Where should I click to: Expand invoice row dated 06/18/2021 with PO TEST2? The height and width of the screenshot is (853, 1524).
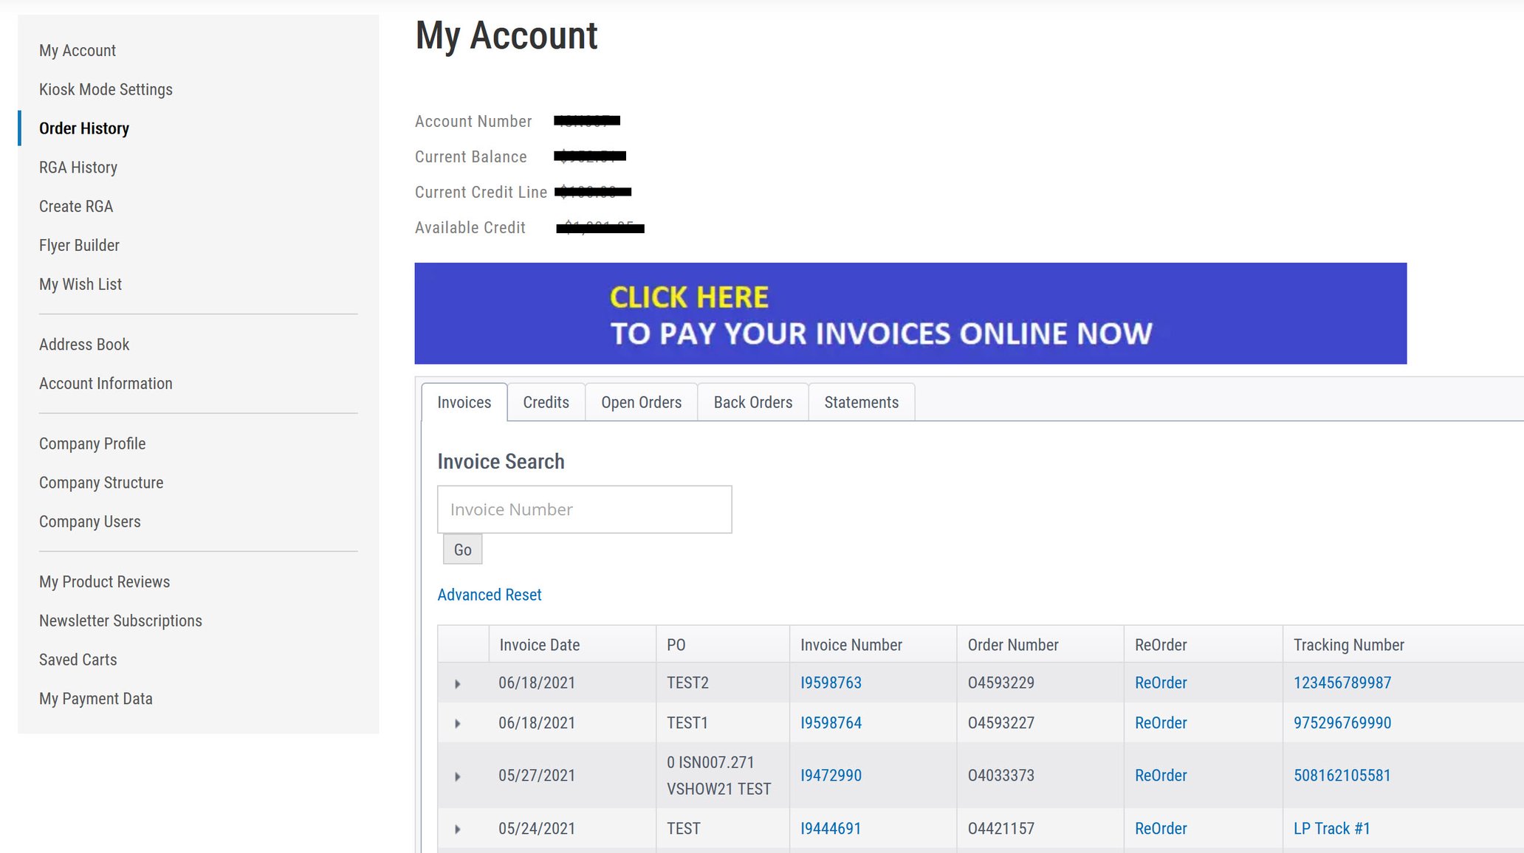pos(458,683)
